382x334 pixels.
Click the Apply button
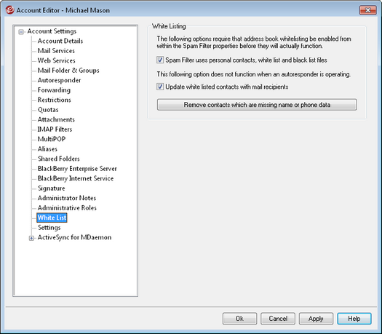pos(316,319)
